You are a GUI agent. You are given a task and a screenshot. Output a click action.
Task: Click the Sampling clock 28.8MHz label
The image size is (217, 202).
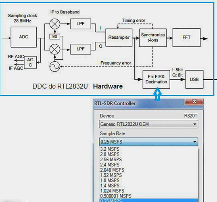click(x=23, y=18)
